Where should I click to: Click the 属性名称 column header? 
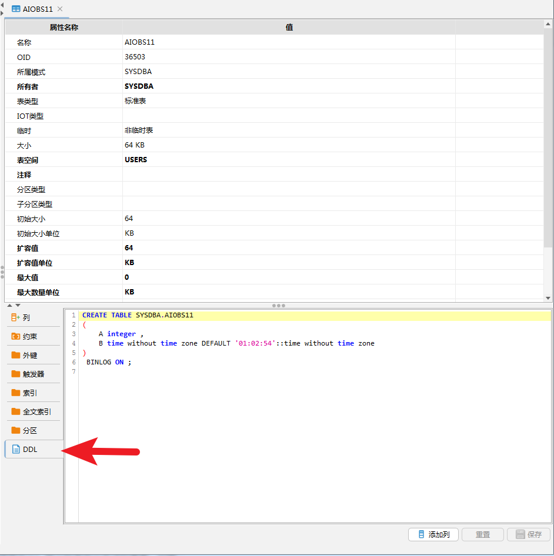point(64,27)
